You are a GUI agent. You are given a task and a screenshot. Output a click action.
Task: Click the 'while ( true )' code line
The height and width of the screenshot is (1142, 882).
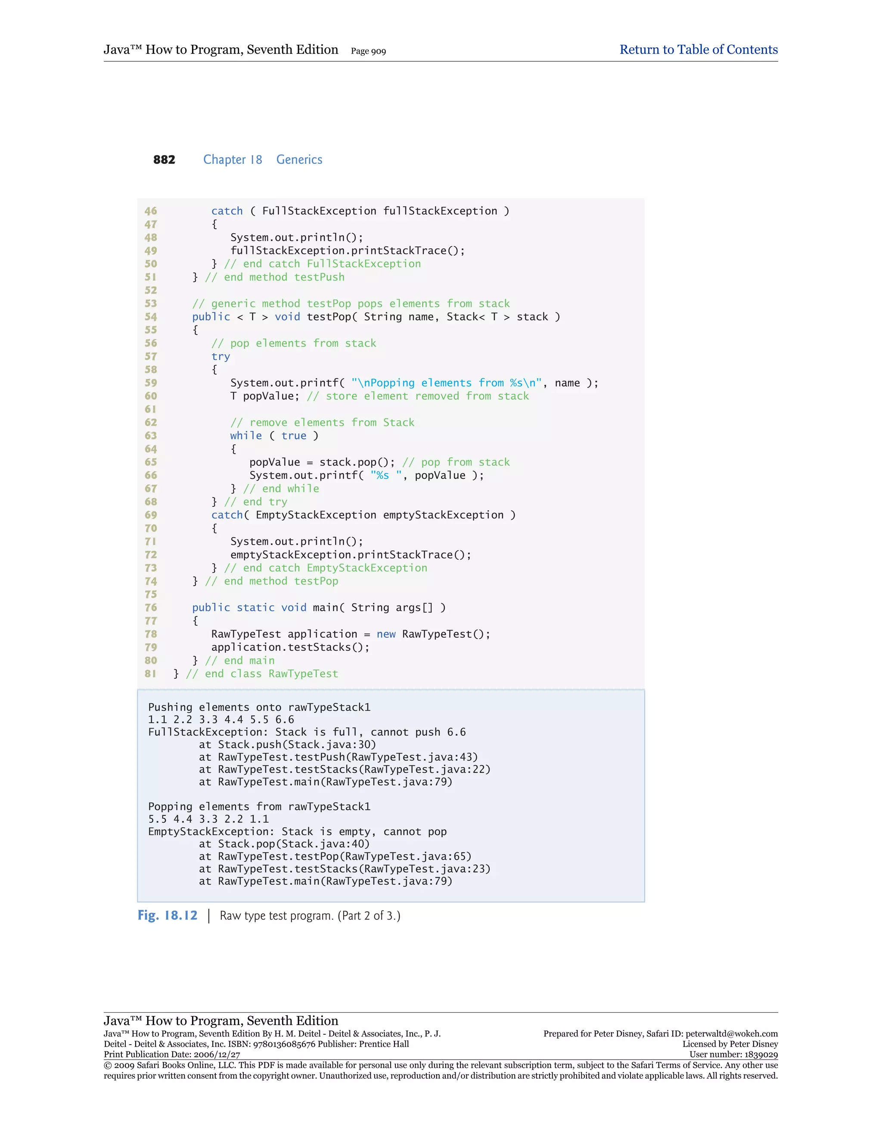click(x=274, y=436)
